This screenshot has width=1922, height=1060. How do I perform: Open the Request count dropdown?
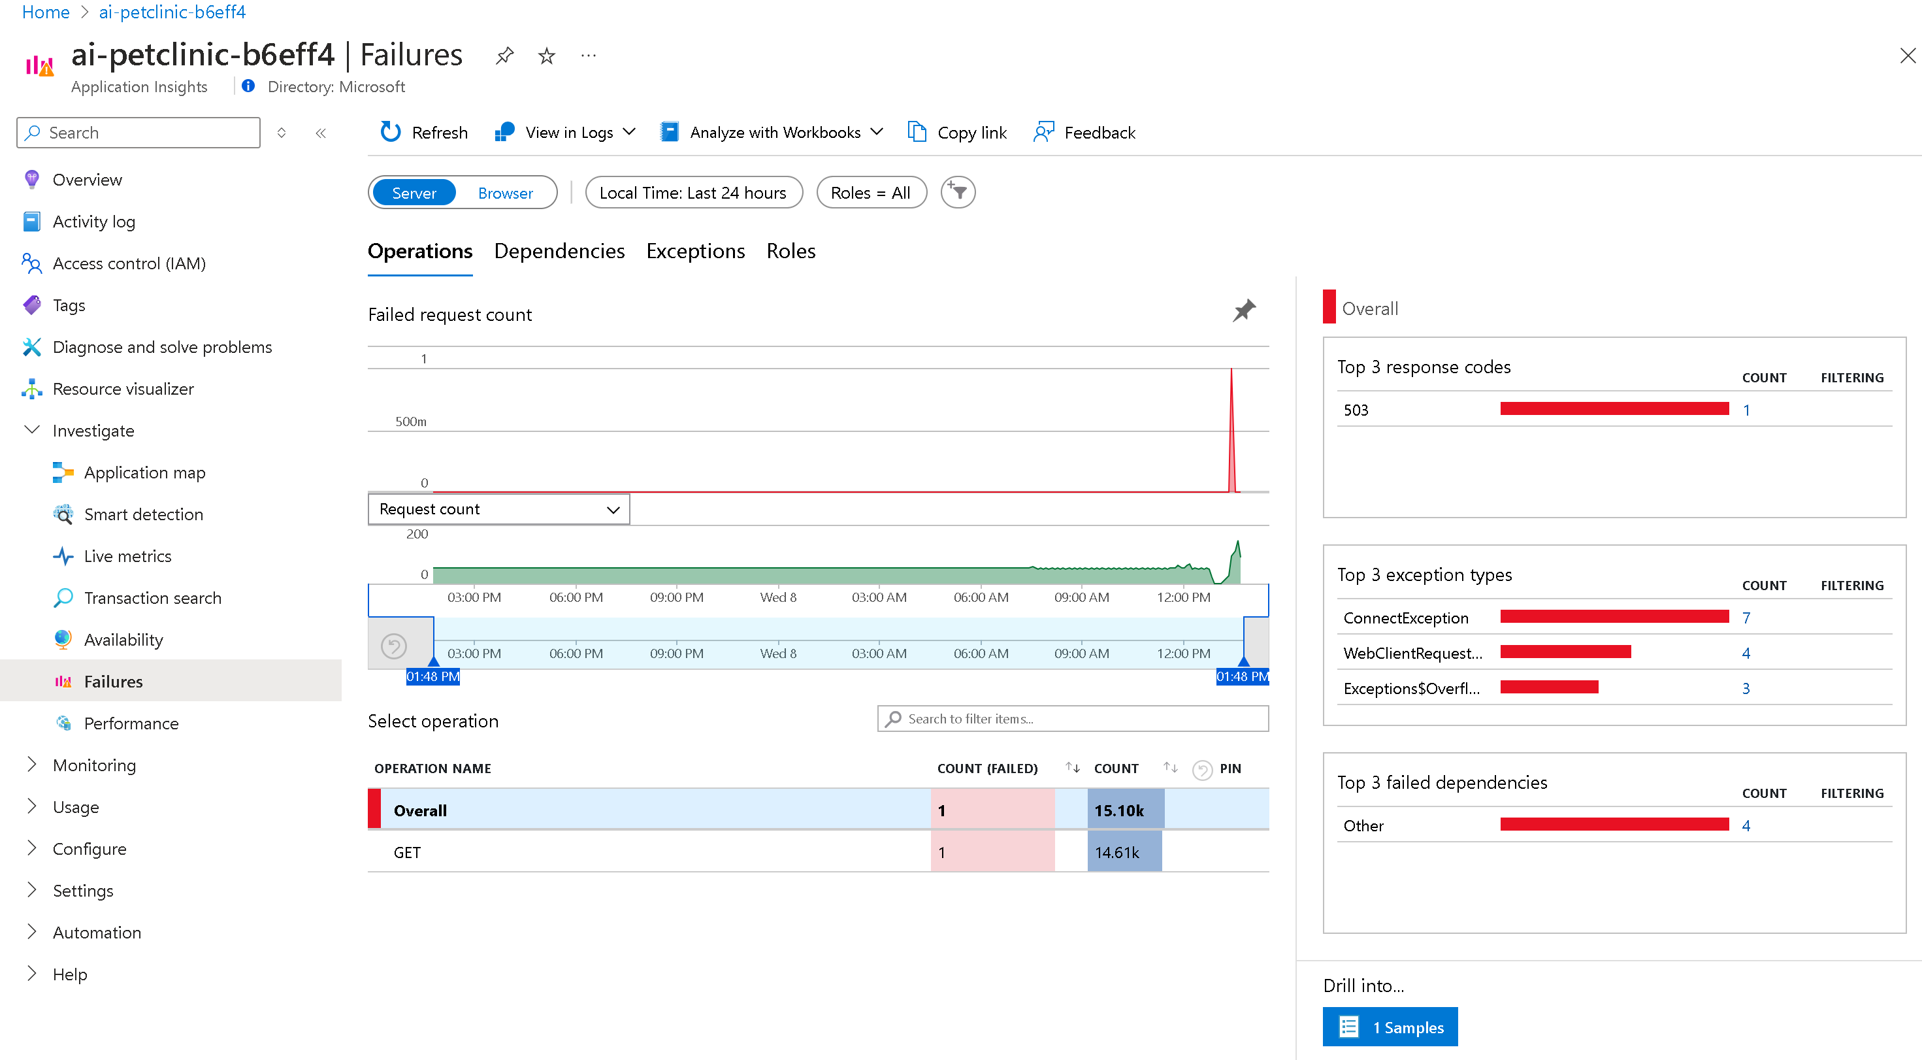click(498, 509)
